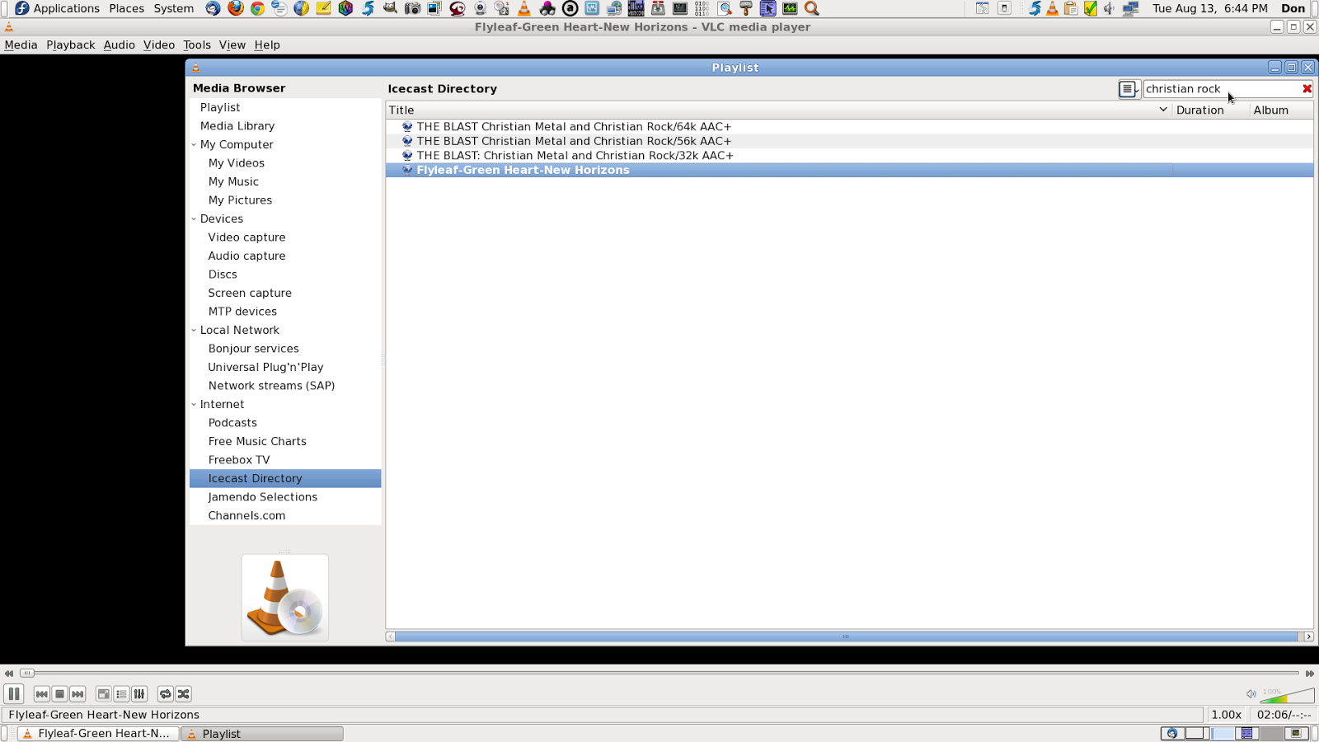Select Discs in sidebar
The width and height of the screenshot is (1319, 742).
tap(223, 275)
